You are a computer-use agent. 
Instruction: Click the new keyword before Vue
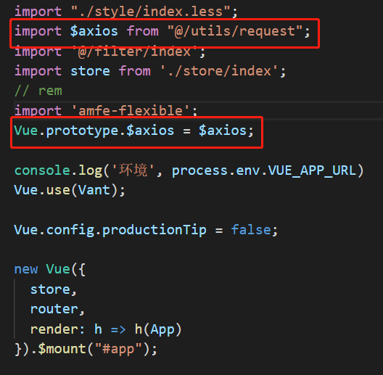click(x=26, y=269)
